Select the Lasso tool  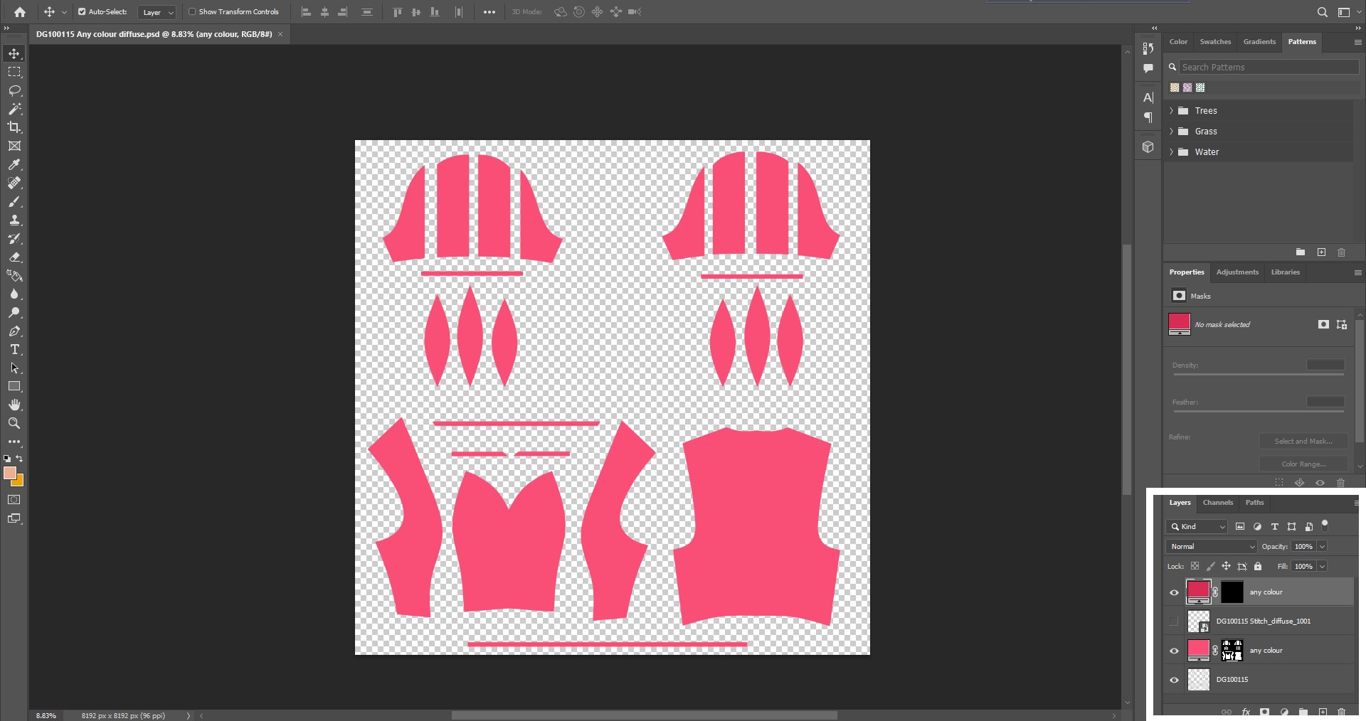[14, 90]
